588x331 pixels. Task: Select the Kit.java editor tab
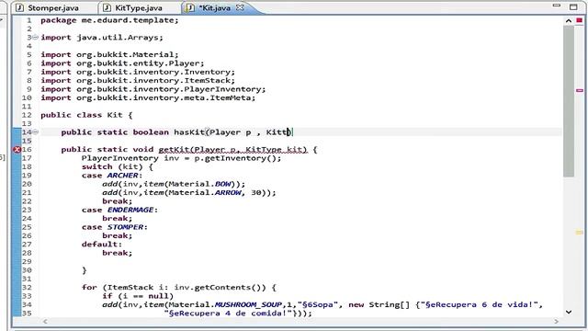click(x=215, y=7)
